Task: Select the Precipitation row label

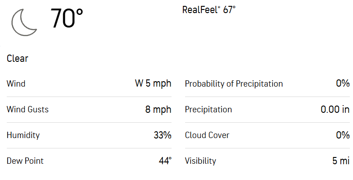Action: [208, 109]
